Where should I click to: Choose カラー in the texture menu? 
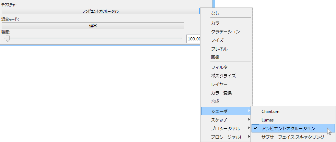226,23
